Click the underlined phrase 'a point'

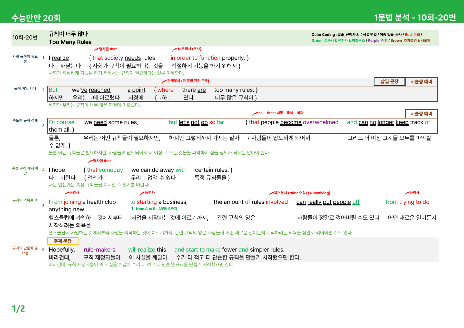tap(136, 90)
